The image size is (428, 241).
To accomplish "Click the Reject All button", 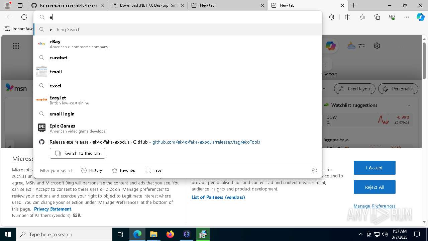I will click(x=374, y=187).
